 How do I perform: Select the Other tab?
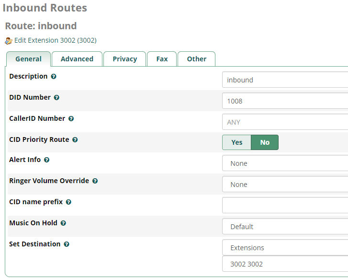coord(197,59)
